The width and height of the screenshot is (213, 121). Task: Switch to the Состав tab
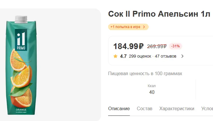[145, 108]
